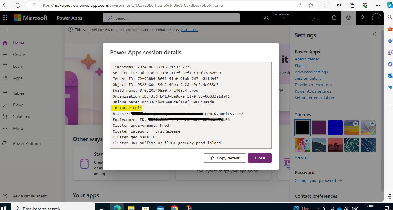Click the Home icon in left navigation
The image size is (393, 210).
[x=5, y=43]
